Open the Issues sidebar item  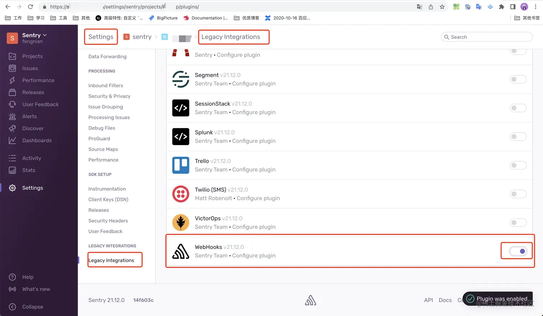click(30, 68)
